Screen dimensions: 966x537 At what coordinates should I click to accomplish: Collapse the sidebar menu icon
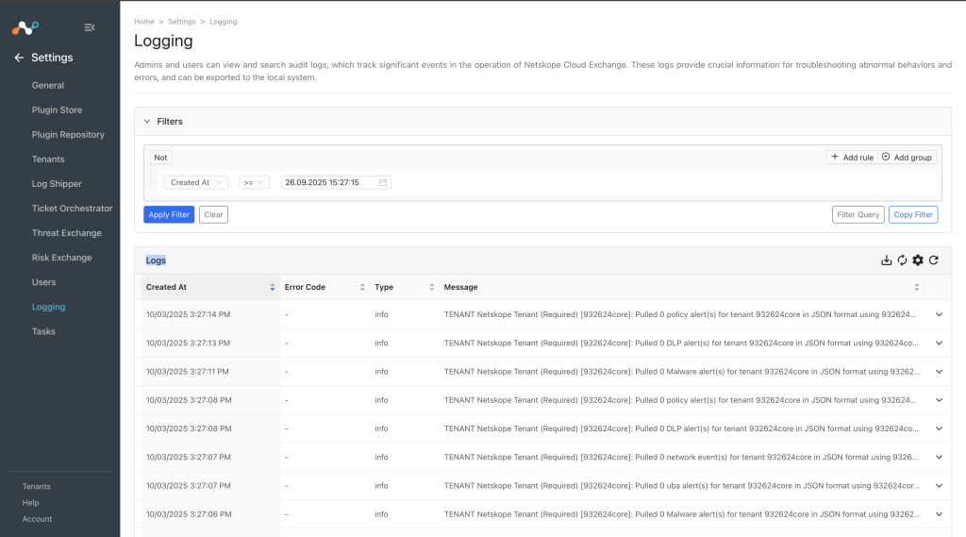click(x=90, y=27)
